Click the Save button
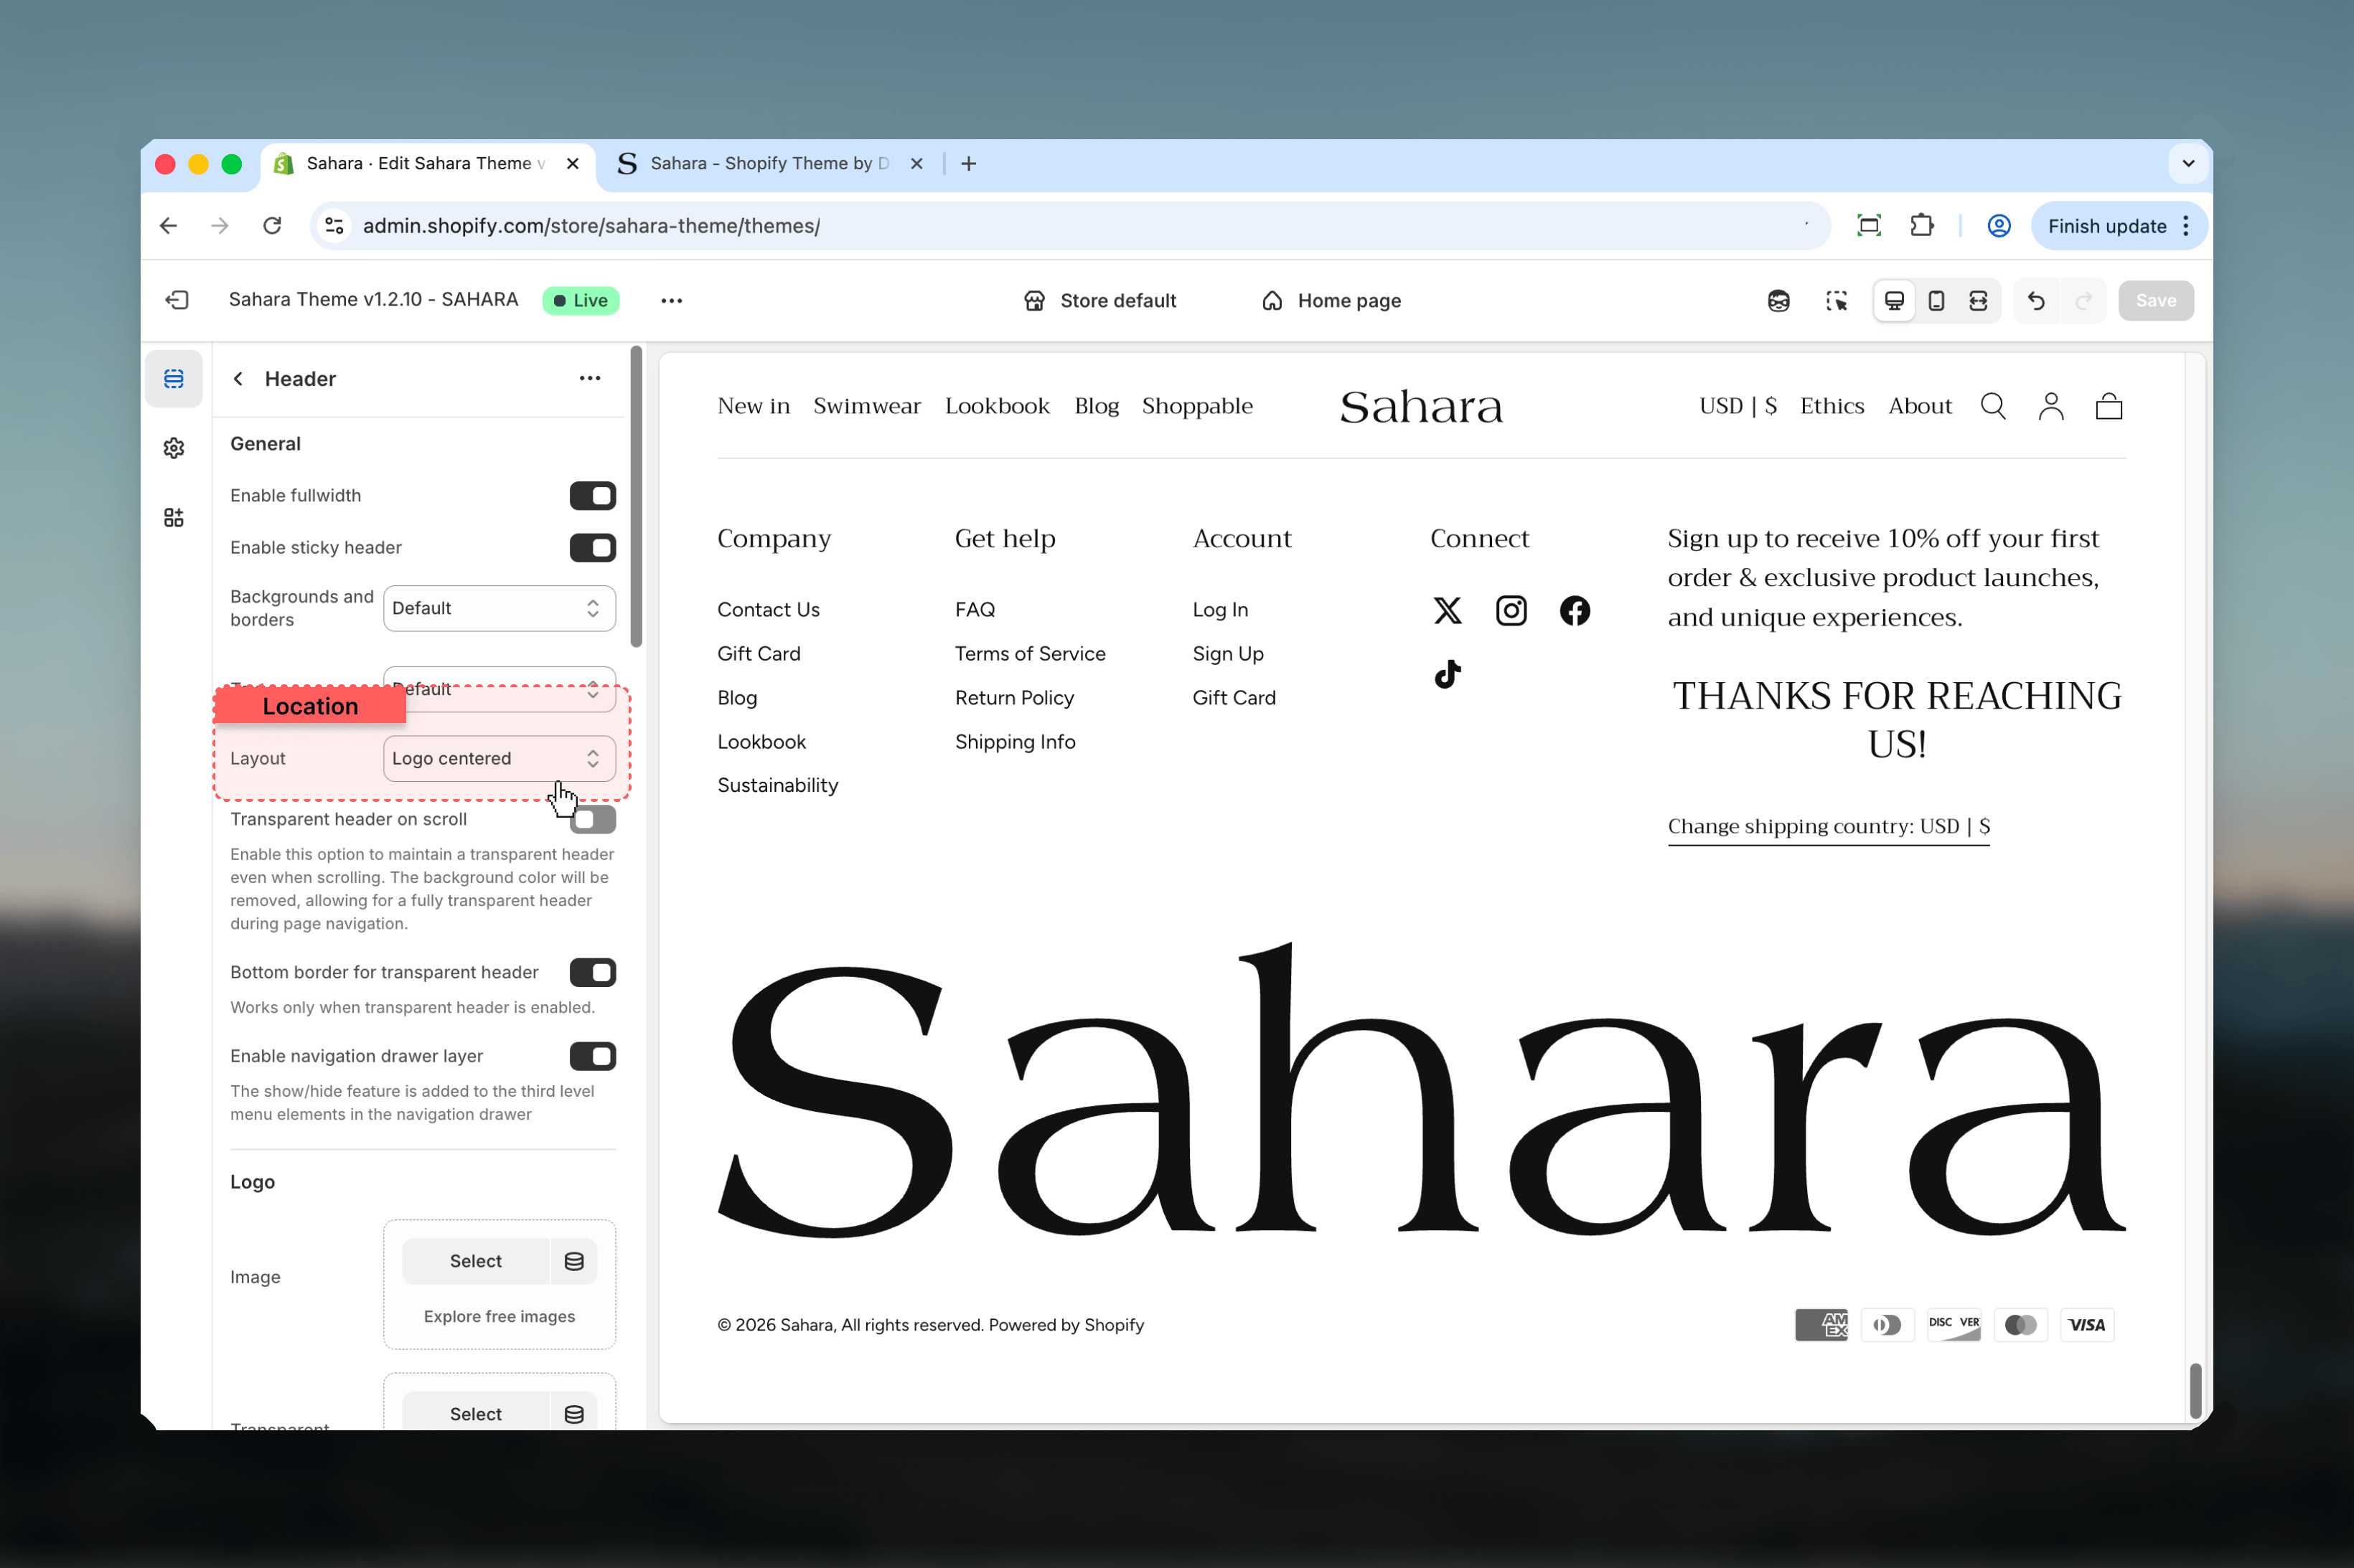The height and width of the screenshot is (1568, 2354). (x=2156, y=300)
